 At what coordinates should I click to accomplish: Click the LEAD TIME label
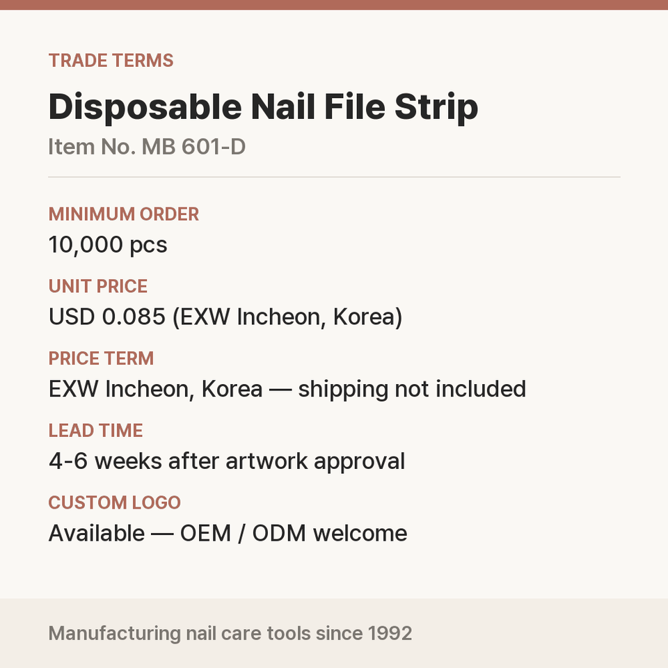95,431
